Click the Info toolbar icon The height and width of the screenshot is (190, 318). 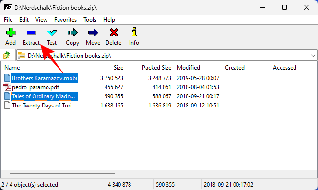coord(134,32)
